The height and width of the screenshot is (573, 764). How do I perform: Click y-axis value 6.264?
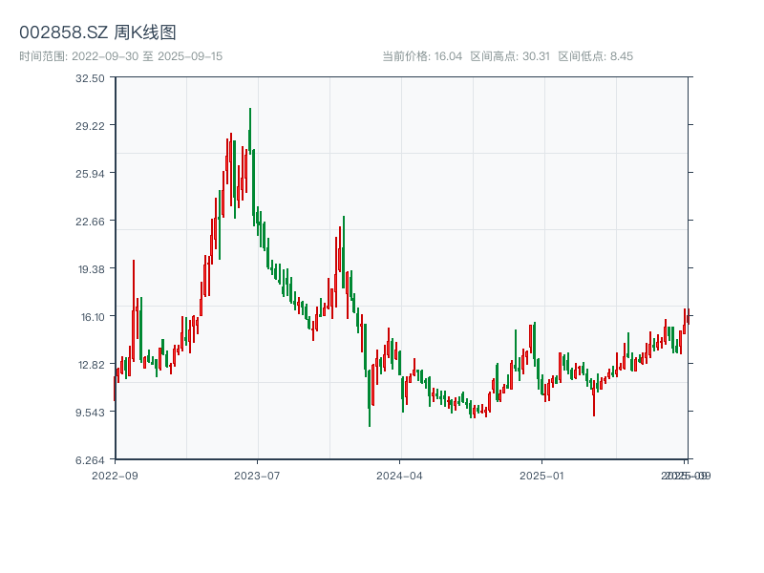pos(90,460)
